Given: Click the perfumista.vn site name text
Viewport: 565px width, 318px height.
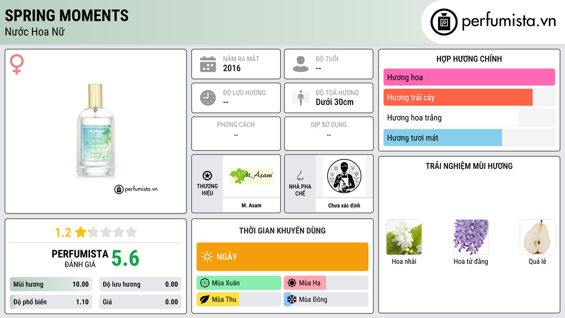Looking at the screenshot, I should click(x=509, y=22).
